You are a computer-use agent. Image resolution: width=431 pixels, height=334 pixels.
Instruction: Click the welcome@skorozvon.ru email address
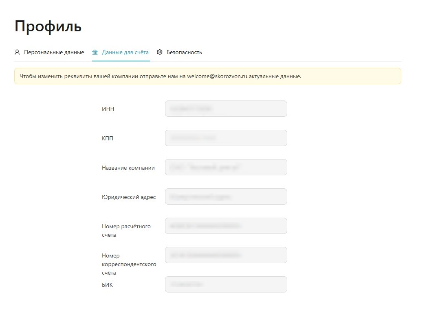click(217, 76)
